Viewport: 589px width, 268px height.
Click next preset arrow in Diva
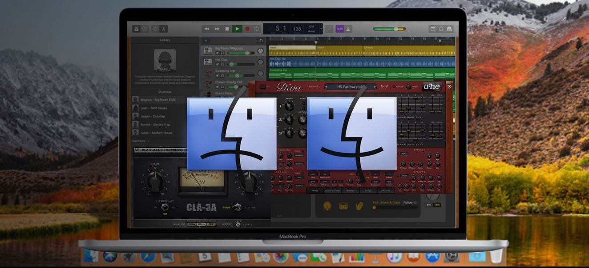(375, 87)
